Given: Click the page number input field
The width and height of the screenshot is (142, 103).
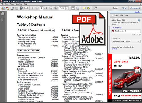Looking at the screenshot, I should pos(41,8).
